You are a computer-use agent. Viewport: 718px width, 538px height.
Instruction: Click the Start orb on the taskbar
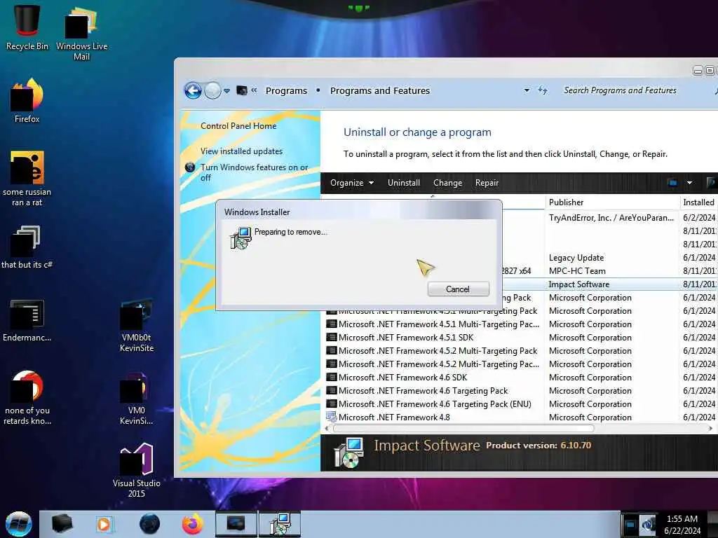click(19, 524)
